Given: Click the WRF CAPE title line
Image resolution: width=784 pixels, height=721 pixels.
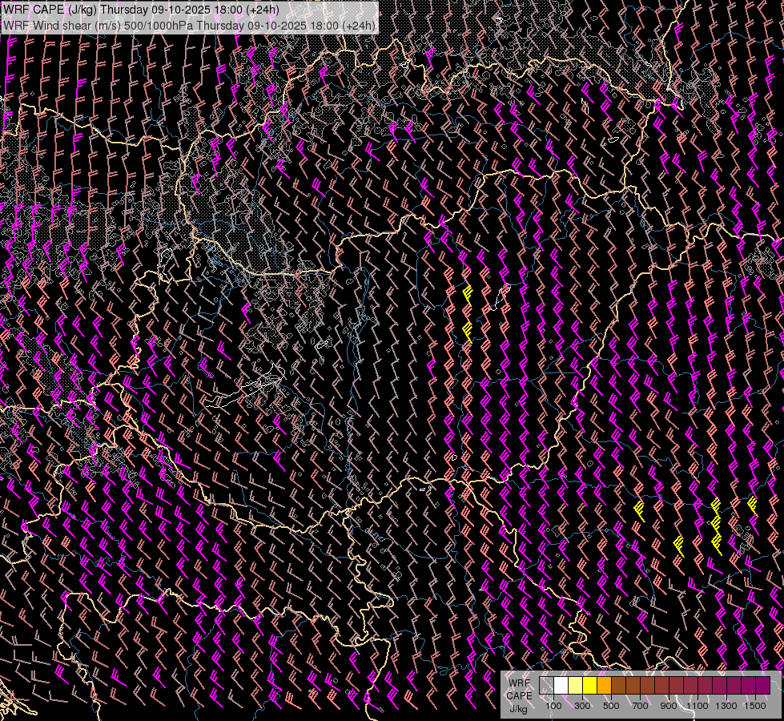Looking at the screenshot, I should pos(142,10).
